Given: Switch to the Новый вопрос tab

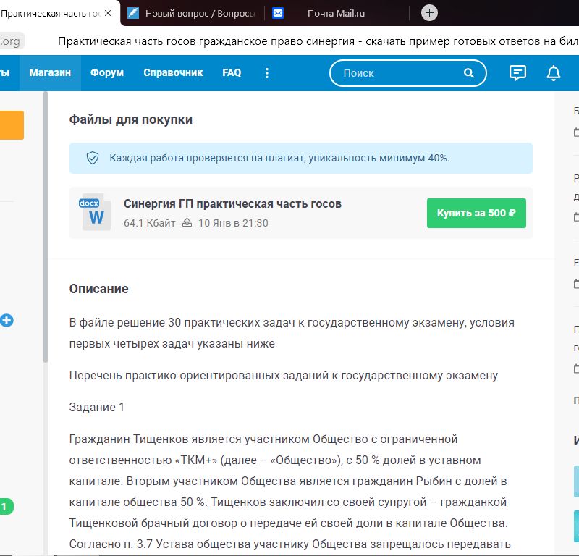Looking at the screenshot, I should pyautogui.click(x=195, y=13).
